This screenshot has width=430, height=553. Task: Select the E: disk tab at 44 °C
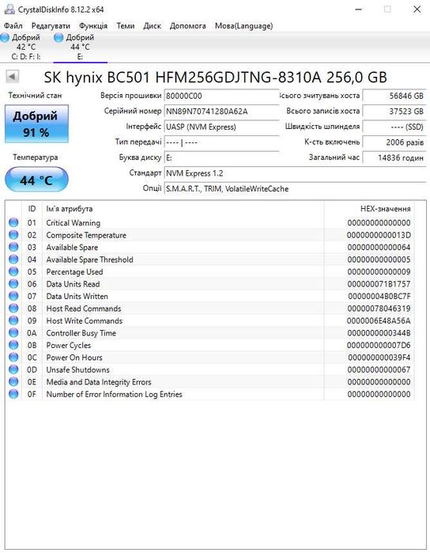point(80,47)
